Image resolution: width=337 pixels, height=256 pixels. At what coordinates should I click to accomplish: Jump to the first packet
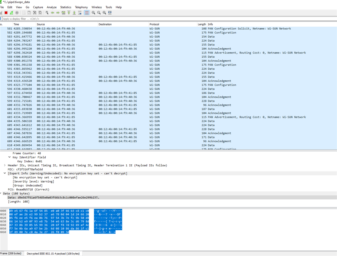[69, 13]
